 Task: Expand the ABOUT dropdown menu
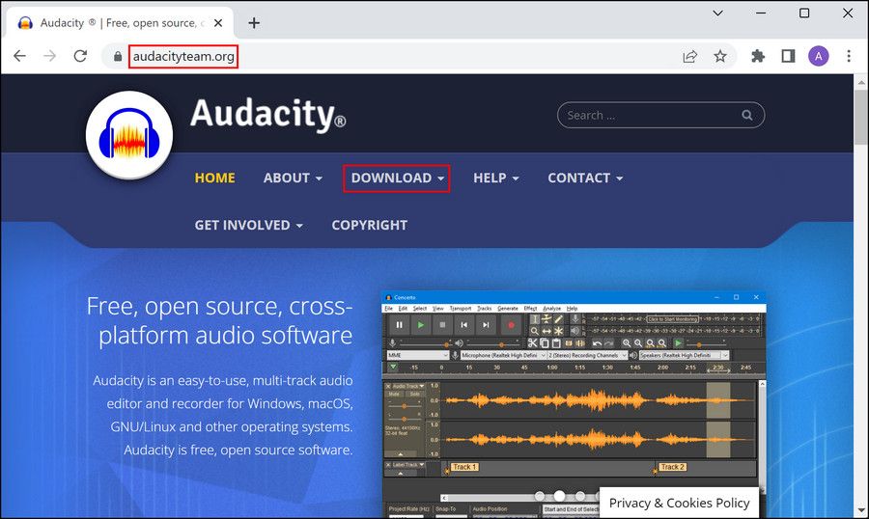click(x=293, y=178)
